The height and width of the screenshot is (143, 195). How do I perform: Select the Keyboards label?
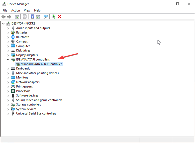click(23, 68)
